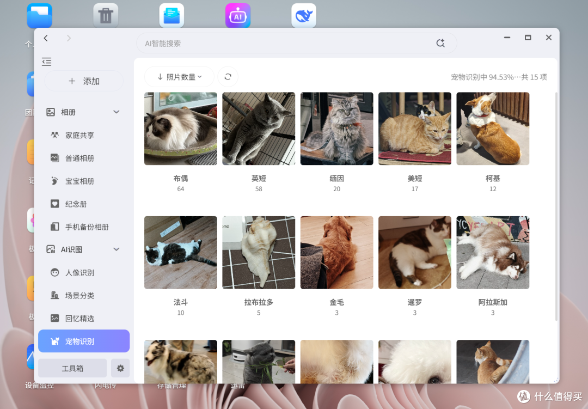The width and height of the screenshot is (588, 409).
Task: Click the AI智能搜索 search field
Action: pyautogui.click(x=296, y=43)
